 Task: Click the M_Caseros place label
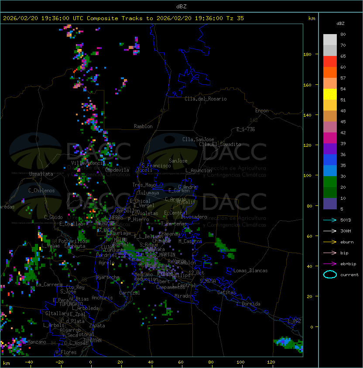(190, 241)
